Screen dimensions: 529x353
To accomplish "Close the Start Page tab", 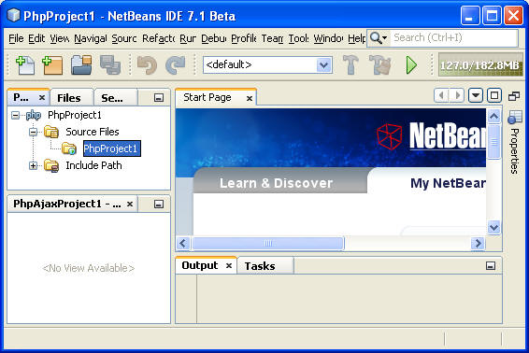I will click(250, 98).
